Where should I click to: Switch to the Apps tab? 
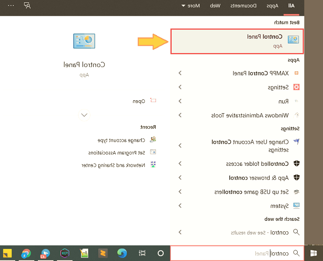point(272,6)
